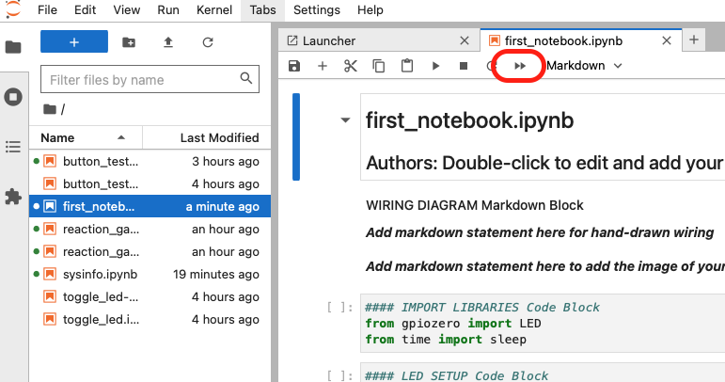Upload files using the upload arrow icon
The image size is (725, 382).
point(168,42)
